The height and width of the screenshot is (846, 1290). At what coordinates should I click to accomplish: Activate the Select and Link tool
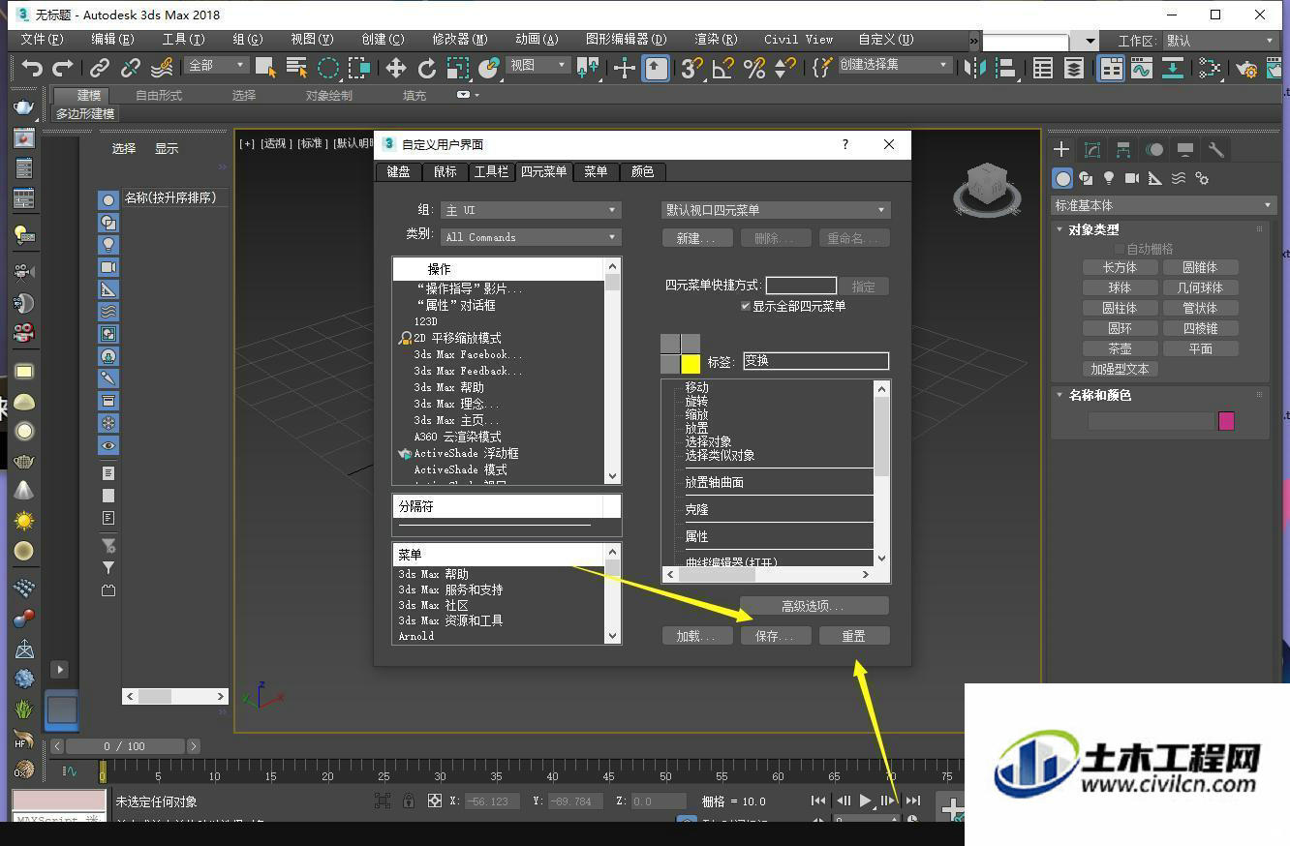click(x=100, y=68)
